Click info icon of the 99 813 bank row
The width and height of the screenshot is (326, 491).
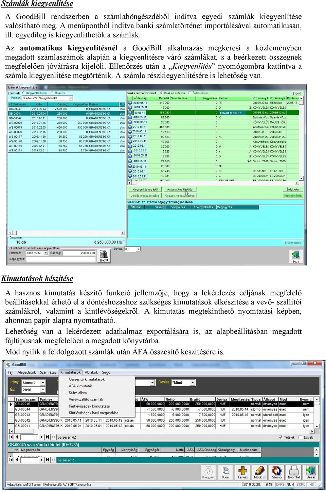click(130, 137)
